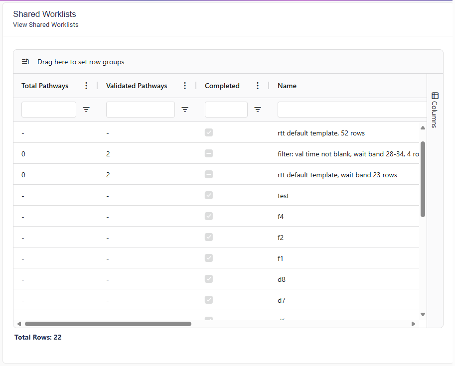
Task: Click the Validated Pathways filter options icon
Action: point(185,110)
